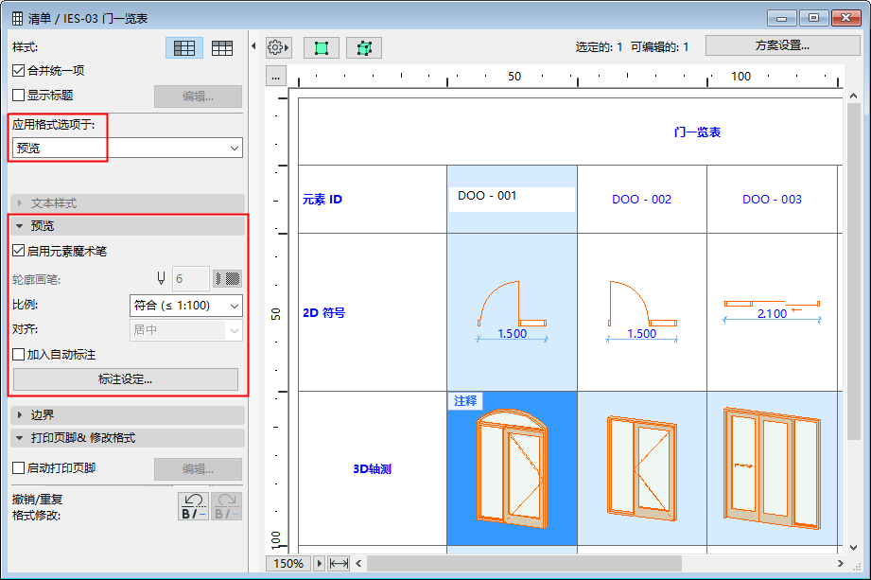Select the DOO - 002 3D door thumbnail
871x580 pixels.
pyautogui.click(x=642, y=469)
